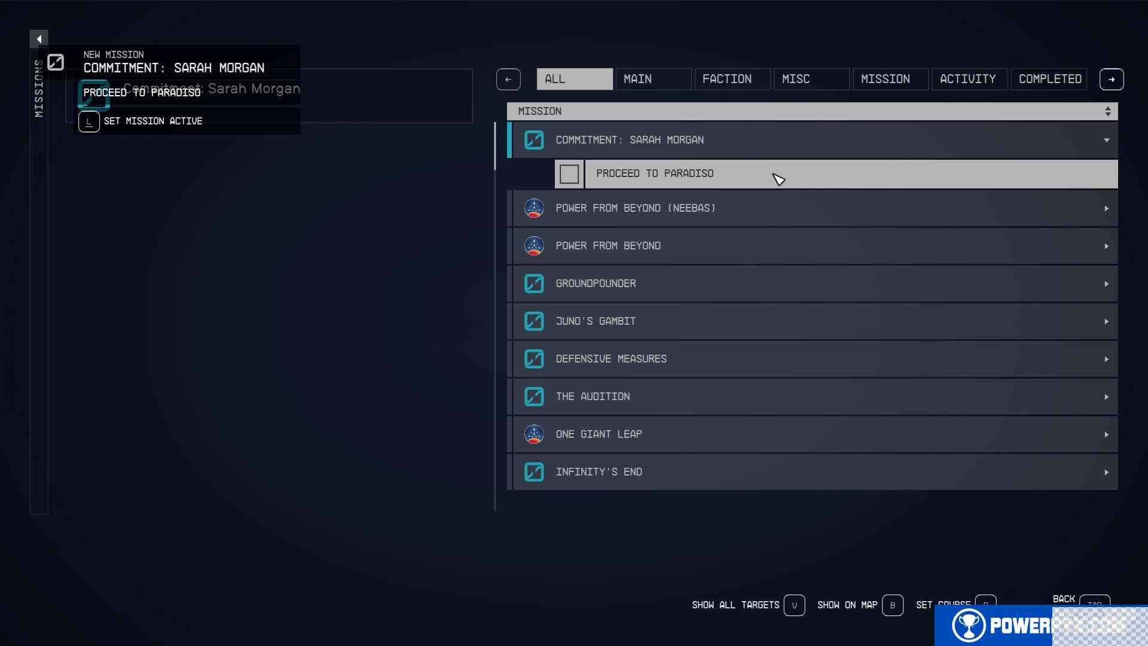The width and height of the screenshot is (1148, 646).
Task: Expand the Groundpounder mission details
Action: (1106, 283)
